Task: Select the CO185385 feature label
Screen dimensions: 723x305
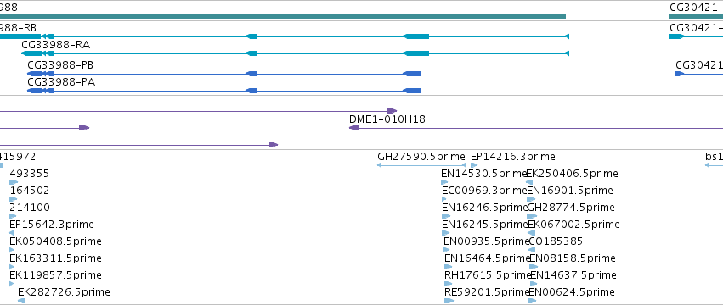Action: pos(556,241)
